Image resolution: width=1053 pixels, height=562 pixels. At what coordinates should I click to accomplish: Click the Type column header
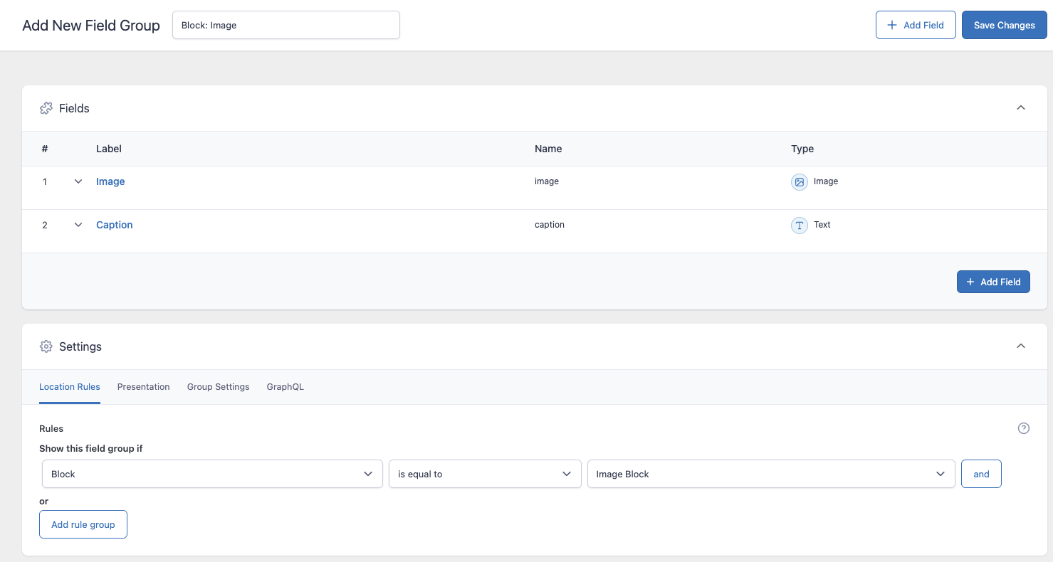coord(802,149)
